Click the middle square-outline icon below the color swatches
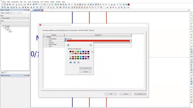The width and height of the screenshot is (193, 108). 74,62
